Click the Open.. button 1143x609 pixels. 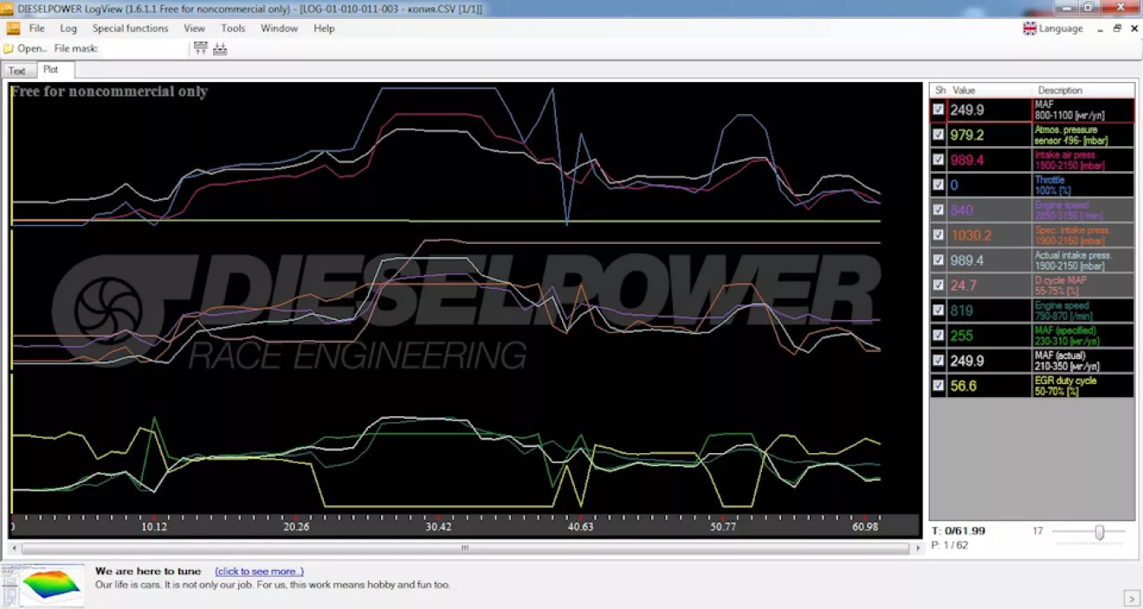[x=25, y=48]
